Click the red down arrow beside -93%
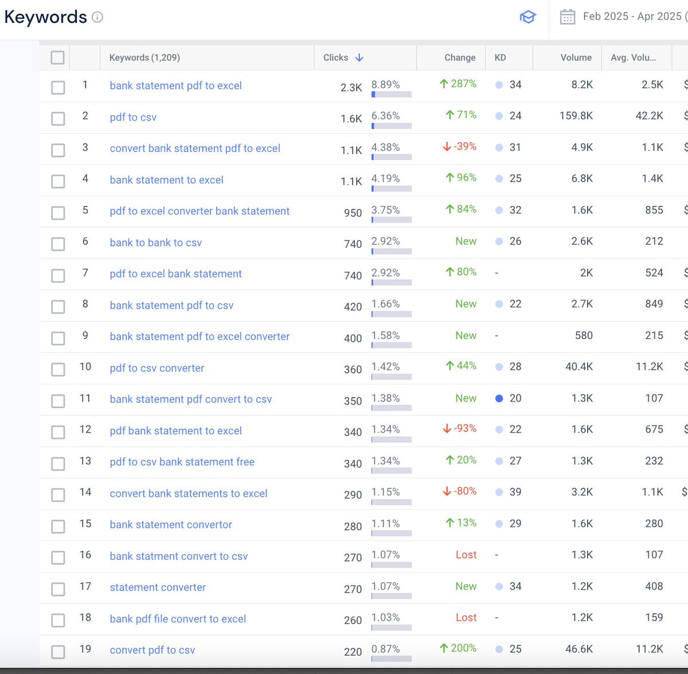The image size is (688, 674). (447, 428)
